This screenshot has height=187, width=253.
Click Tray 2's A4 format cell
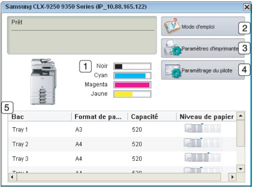point(79,144)
